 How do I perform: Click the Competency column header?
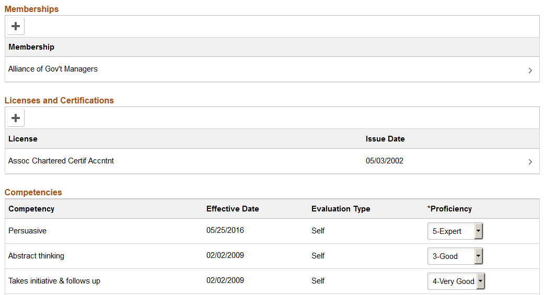[31, 209]
